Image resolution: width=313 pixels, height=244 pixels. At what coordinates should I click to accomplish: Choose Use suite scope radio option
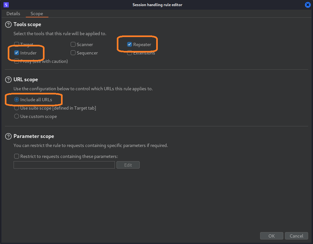click(16, 108)
